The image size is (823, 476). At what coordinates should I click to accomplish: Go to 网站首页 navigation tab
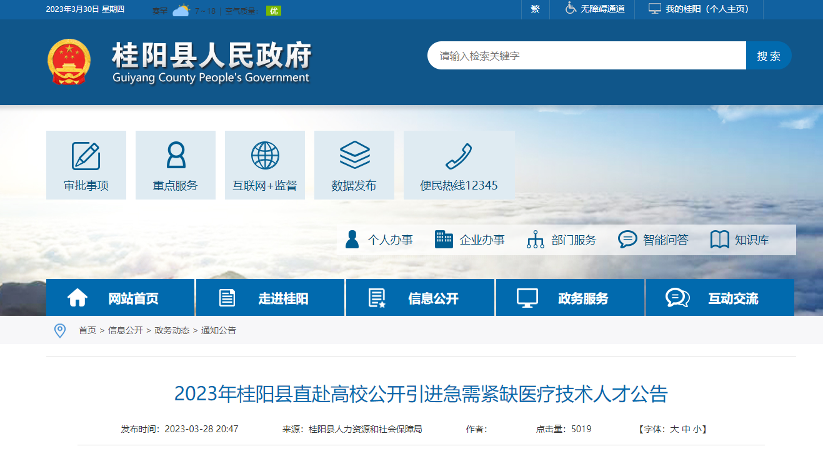120,298
